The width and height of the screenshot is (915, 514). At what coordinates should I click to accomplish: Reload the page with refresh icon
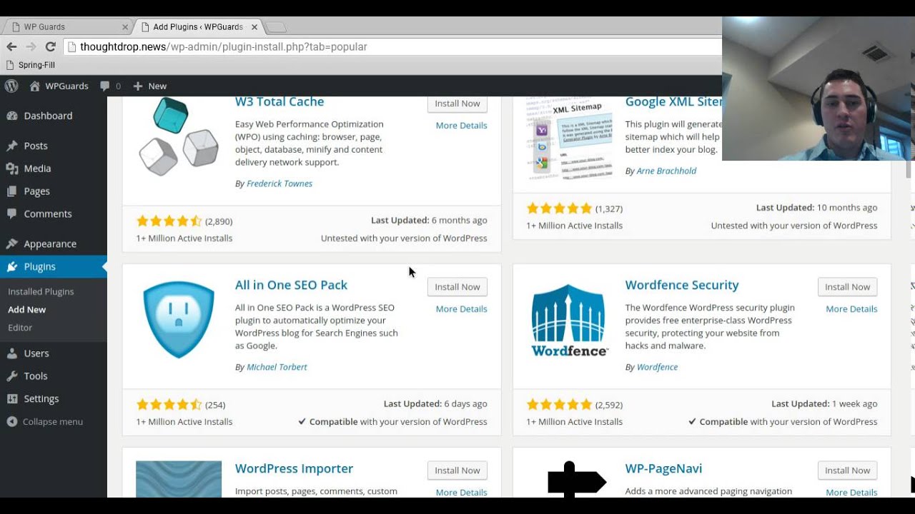click(x=50, y=46)
